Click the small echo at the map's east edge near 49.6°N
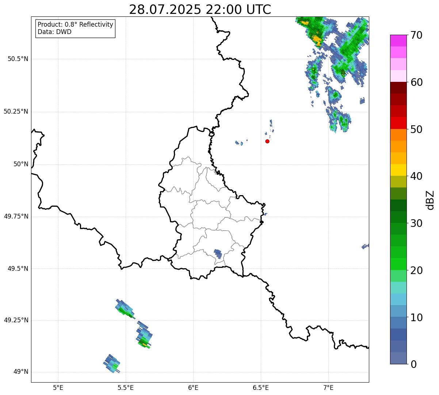Viewport: 439px width, 395px height. tap(365, 246)
